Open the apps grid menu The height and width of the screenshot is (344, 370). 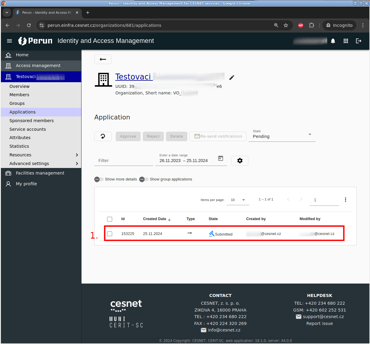(346, 41)
